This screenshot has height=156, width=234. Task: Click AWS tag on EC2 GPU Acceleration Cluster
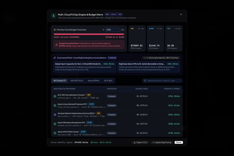(89, 95)
